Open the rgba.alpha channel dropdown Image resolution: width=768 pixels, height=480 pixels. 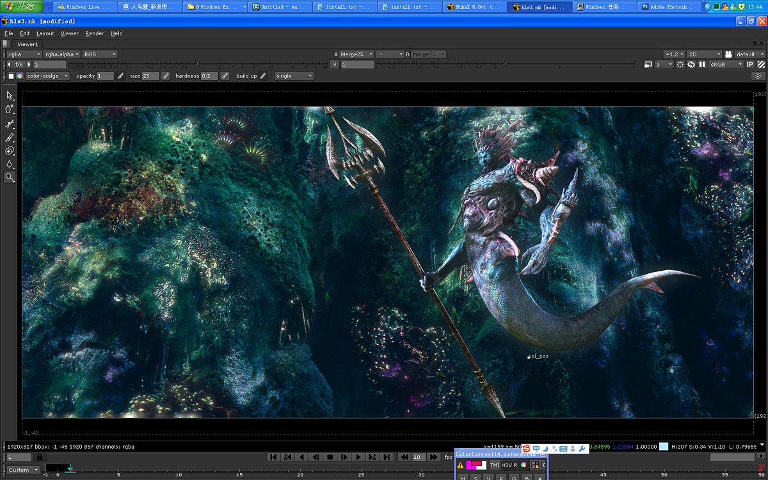(x=62, y=54)
